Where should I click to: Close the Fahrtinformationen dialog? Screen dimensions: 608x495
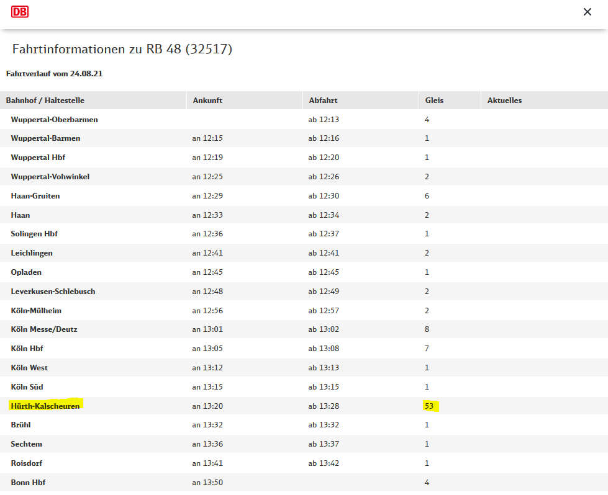[588, 12]
